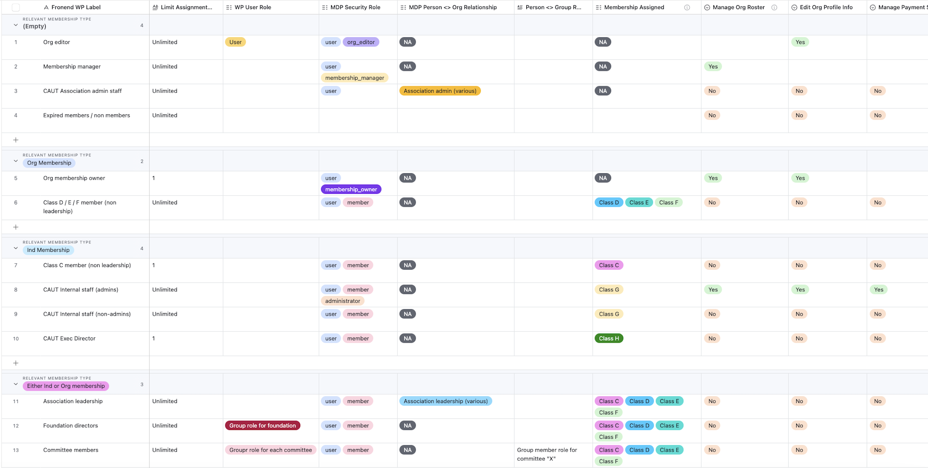Select green Class H membership pill

608,338
